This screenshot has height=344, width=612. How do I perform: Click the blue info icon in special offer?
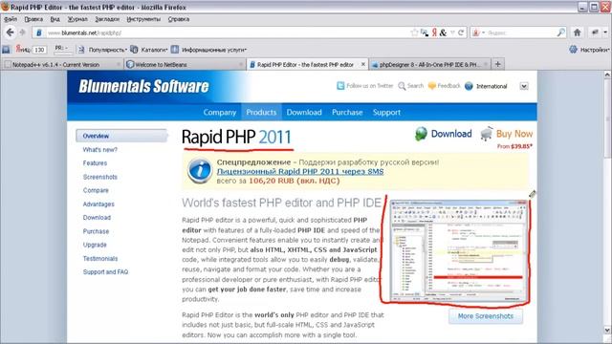point(200,170)
